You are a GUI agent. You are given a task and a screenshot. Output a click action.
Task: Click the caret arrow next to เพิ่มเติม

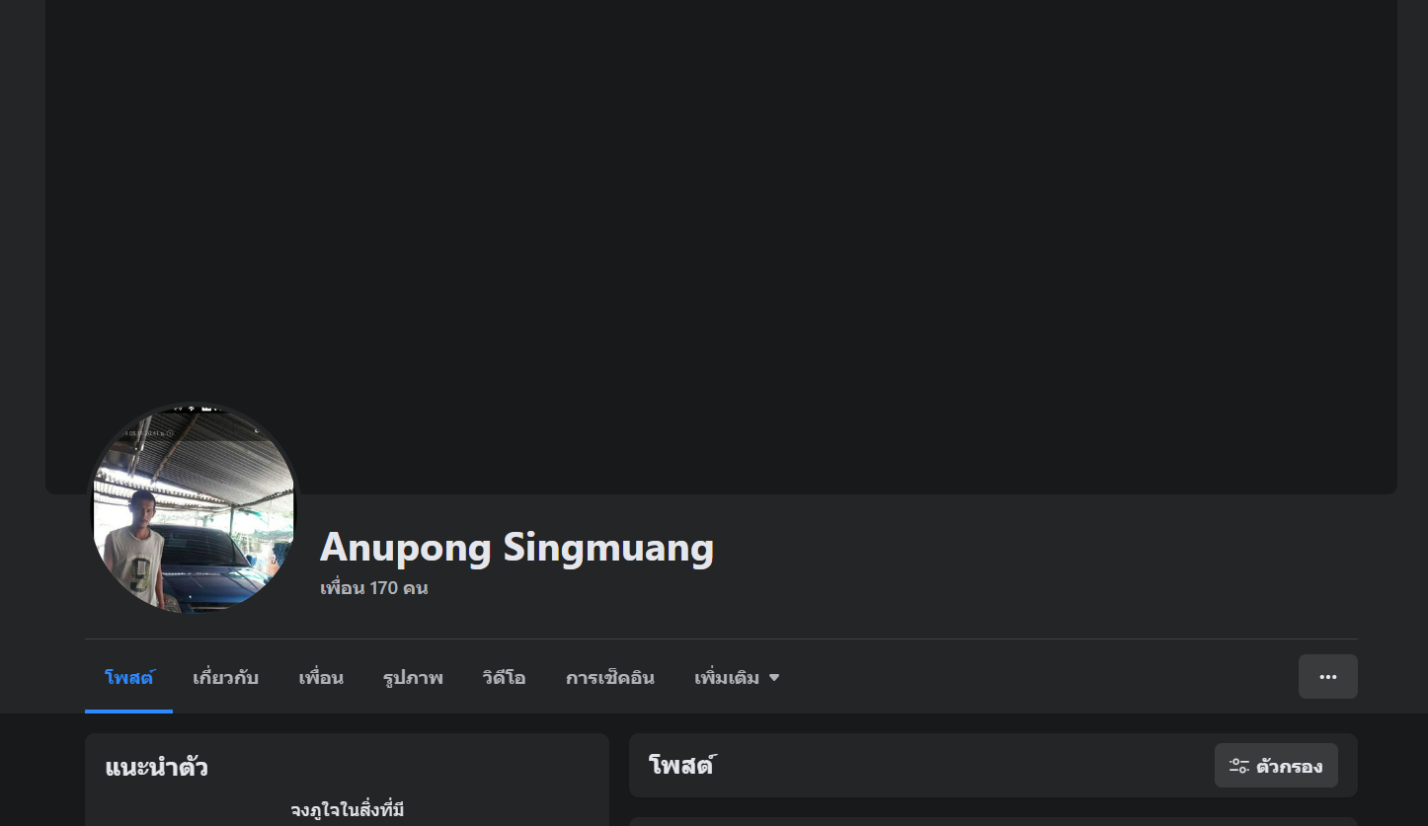coord(774,678)
